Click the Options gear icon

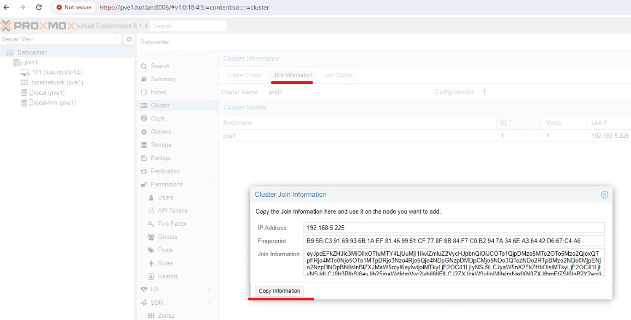click(x=143, y=132)
